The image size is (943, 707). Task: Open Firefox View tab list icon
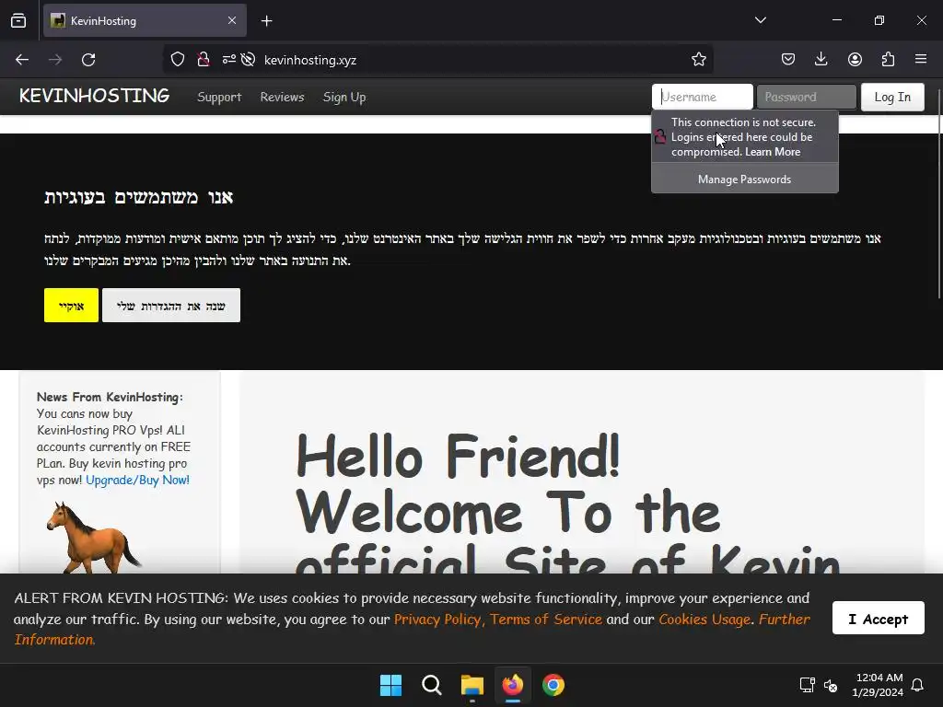pos(18,20)
